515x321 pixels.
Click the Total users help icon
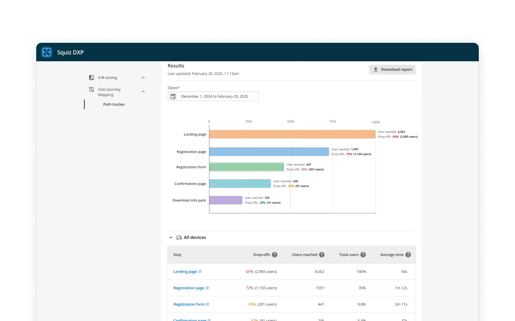[363, 255]
